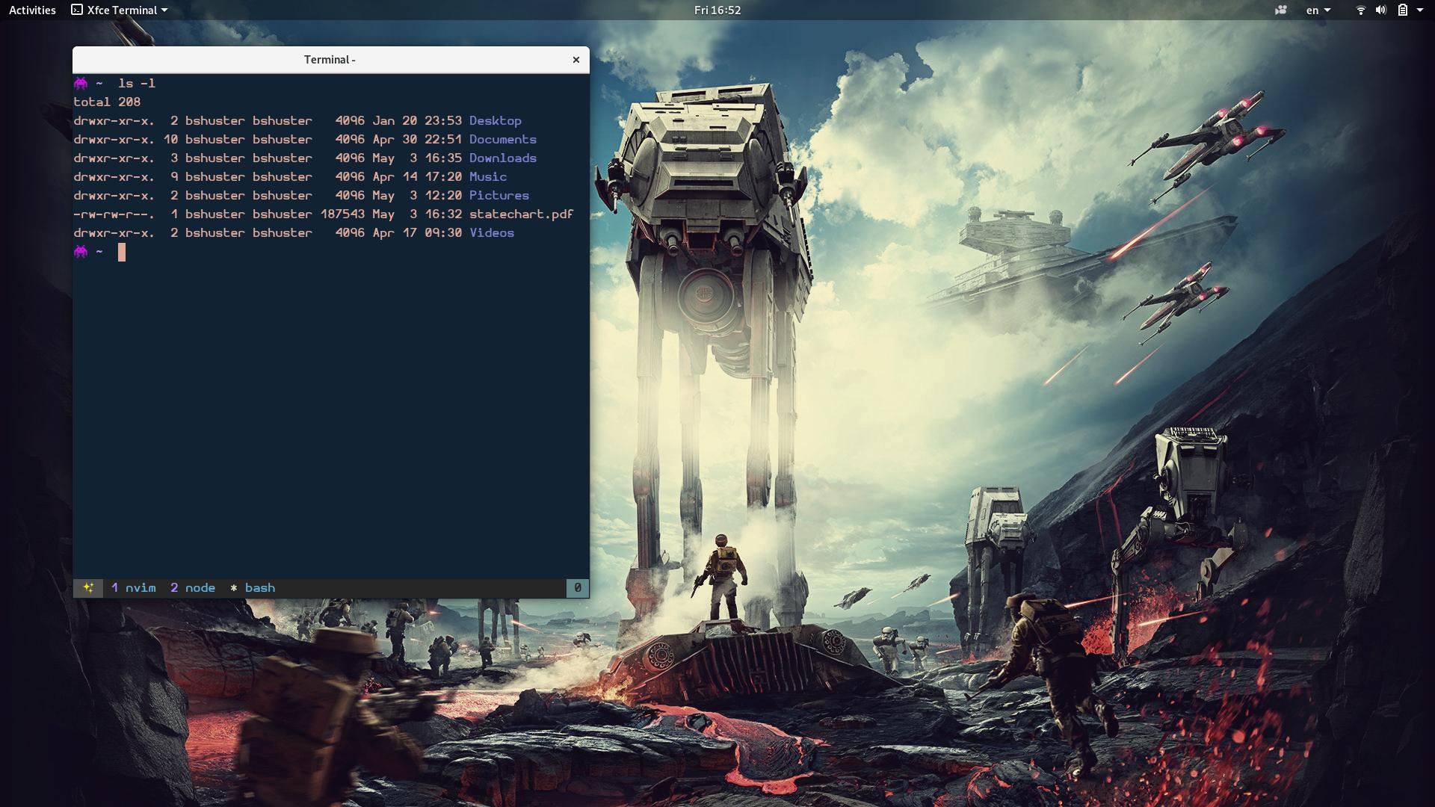
Task: Switch to tmux window 1 nvim
Action: tap(134, 588)
